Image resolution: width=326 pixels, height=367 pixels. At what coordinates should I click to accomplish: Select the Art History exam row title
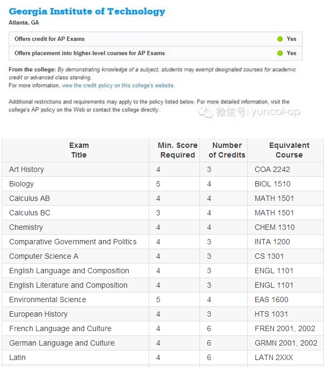pos(26,169)
